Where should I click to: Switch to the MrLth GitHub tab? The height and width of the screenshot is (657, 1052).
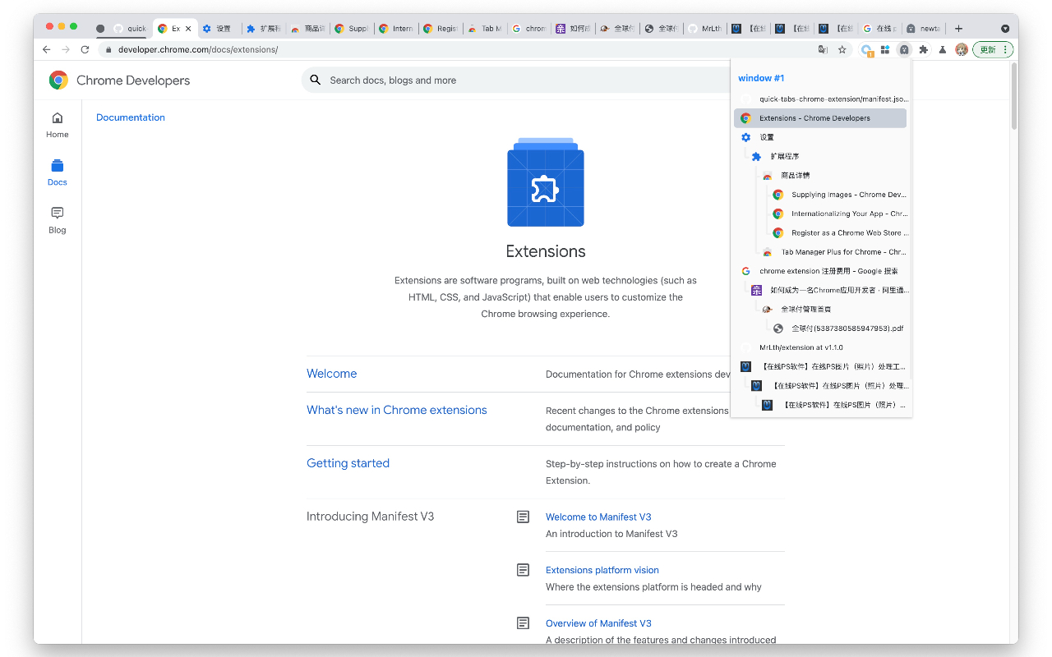pos(704,28)
